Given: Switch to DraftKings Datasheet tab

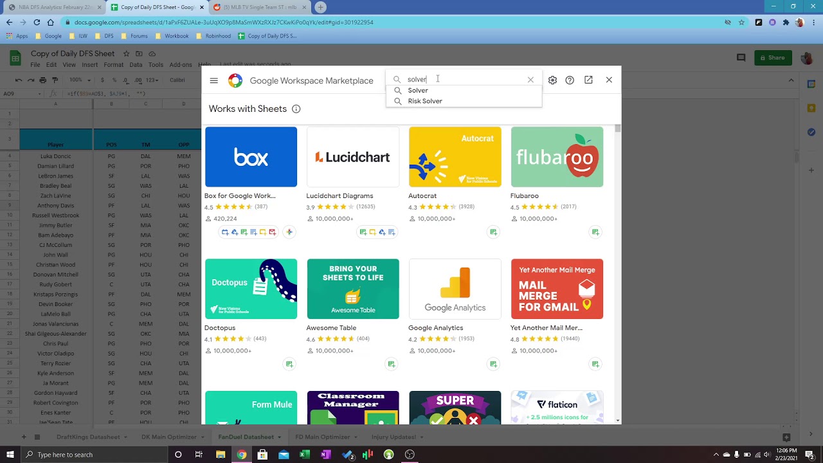Looking at the screenshot, I should click(88, 437).
